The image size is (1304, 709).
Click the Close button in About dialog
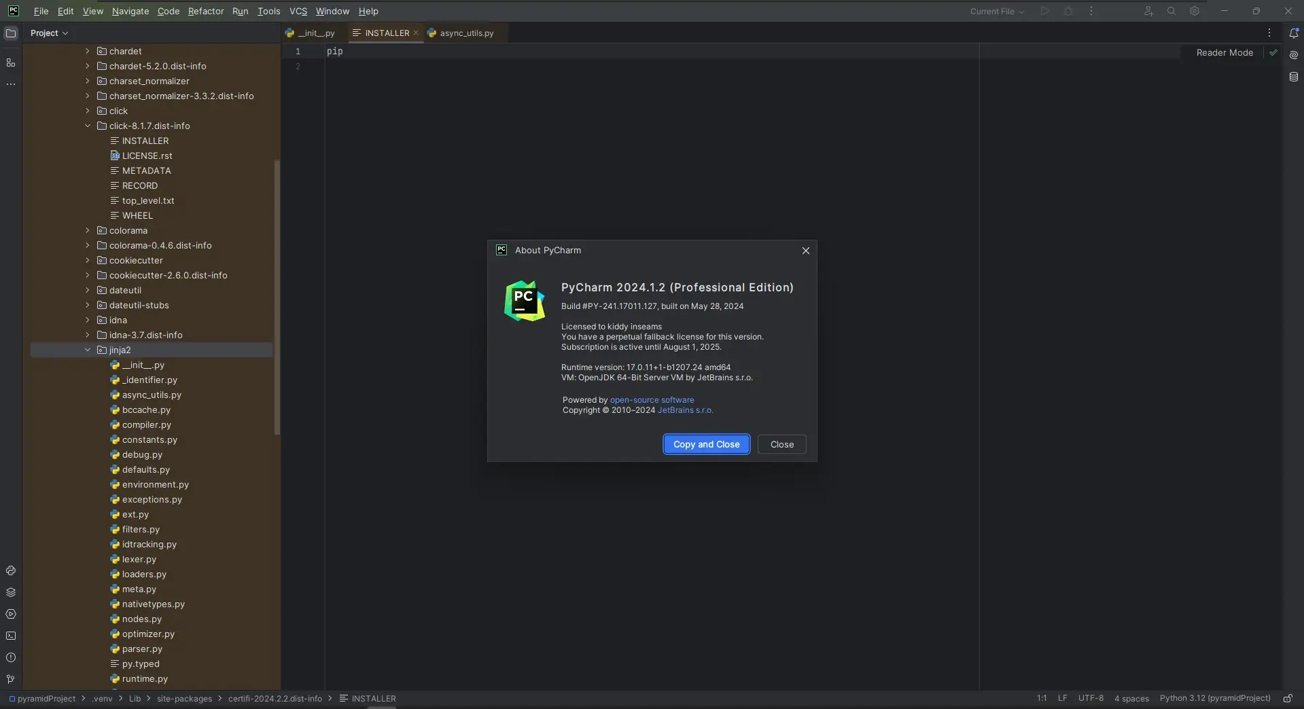[782, 444]
